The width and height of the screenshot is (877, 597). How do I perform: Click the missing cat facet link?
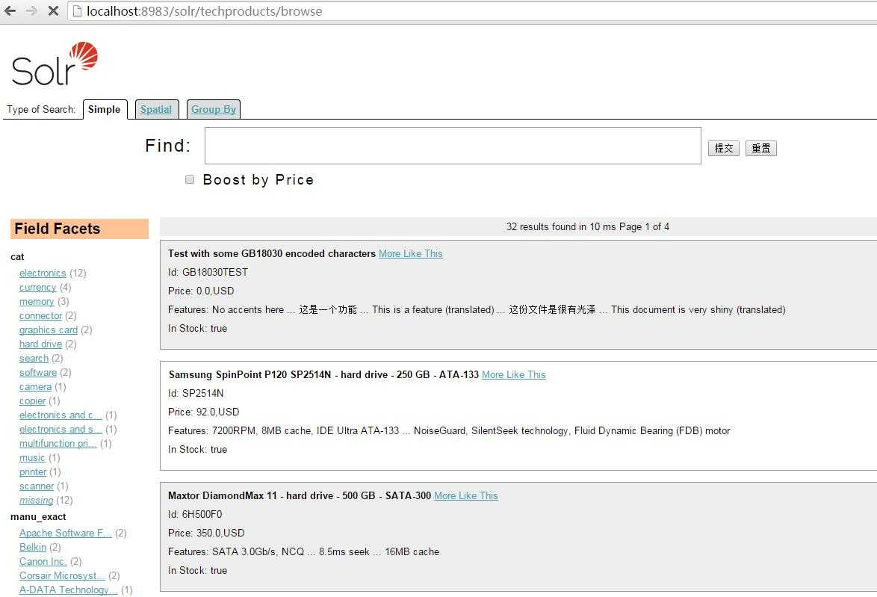[x=37, y=500]
